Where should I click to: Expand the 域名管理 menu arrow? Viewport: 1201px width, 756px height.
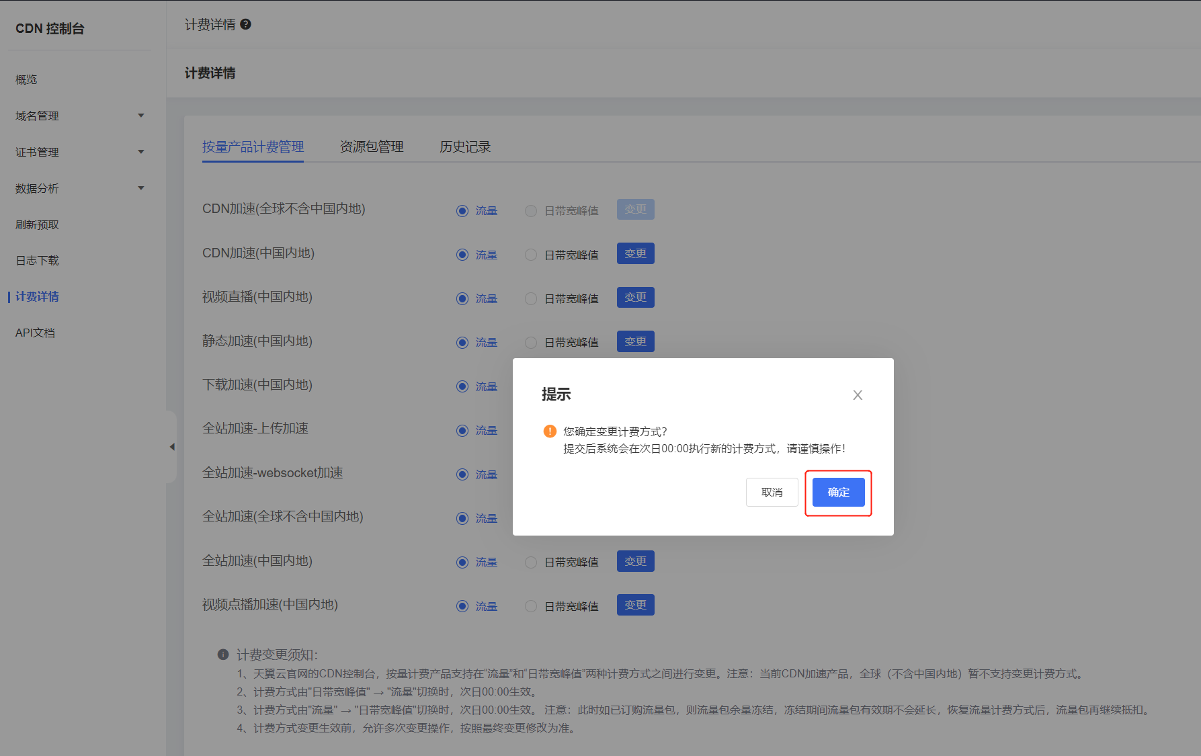(141, 116)
